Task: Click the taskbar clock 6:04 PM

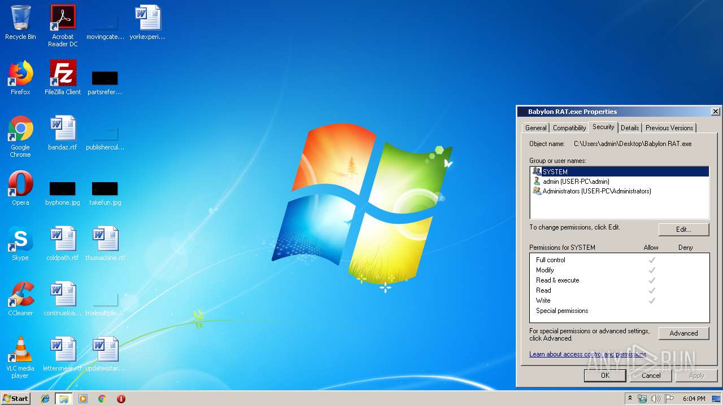Action: (694, 399)
